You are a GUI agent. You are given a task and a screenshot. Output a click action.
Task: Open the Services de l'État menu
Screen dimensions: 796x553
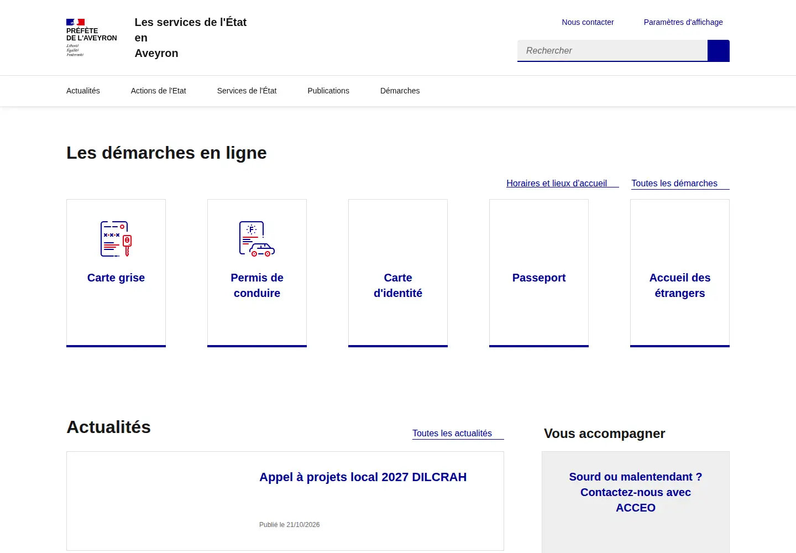[247, 91]
